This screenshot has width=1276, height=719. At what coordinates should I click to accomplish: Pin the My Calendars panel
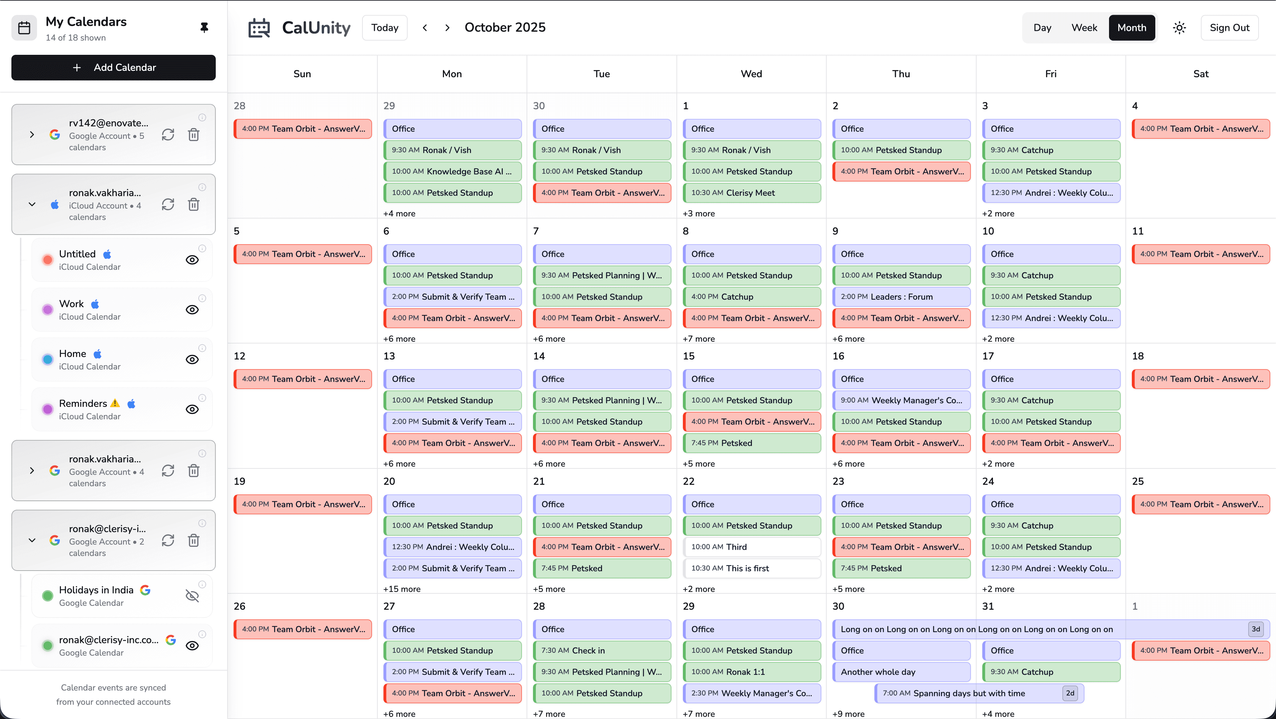coord(205,27)
